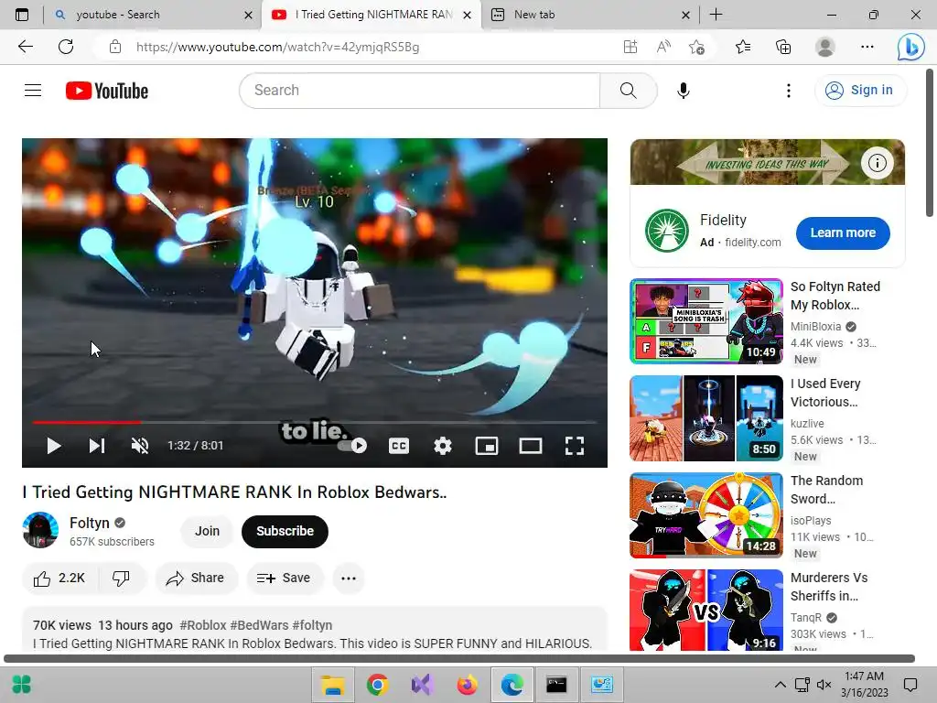Screen dimensions: 937x703
Task: Open the YouTube guide hamburger menu
Action: (33, 91)
